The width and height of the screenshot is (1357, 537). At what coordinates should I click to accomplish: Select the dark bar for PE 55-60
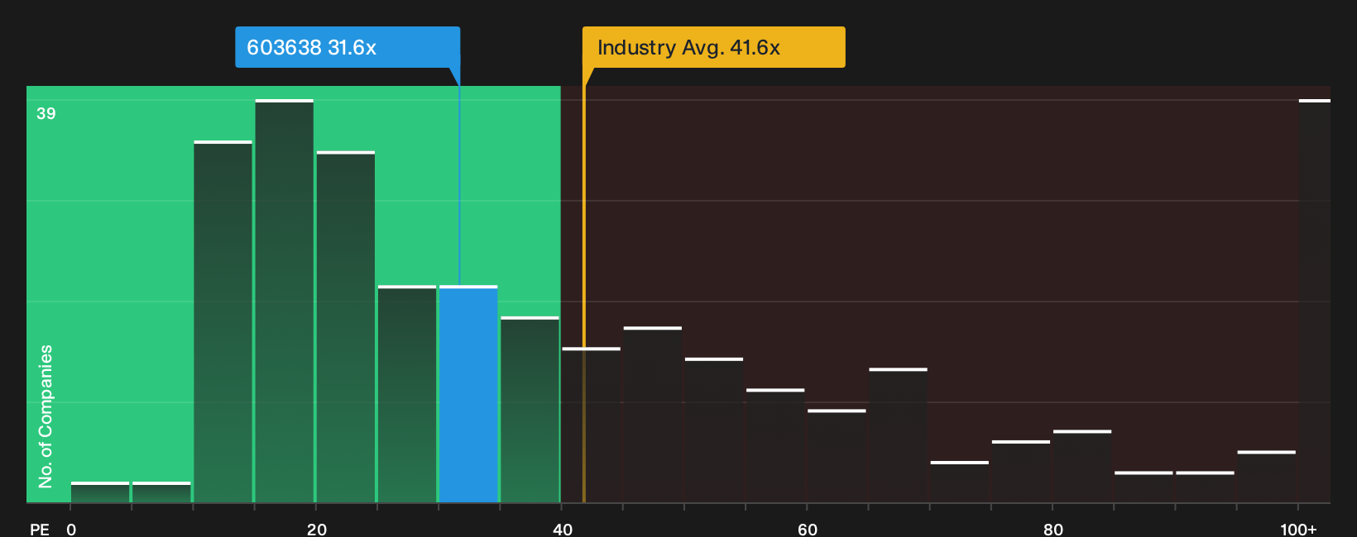tap(775, 446)
